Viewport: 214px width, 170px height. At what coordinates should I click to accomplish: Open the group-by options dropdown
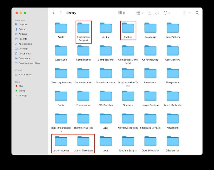pos(140,13)
